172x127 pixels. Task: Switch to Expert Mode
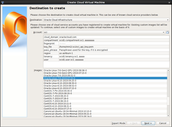click(118, 123)
